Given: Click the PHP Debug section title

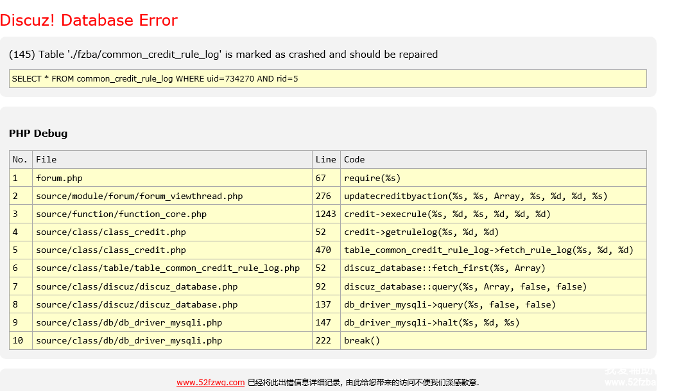Looking at the screenshot, I should point(38,134).
